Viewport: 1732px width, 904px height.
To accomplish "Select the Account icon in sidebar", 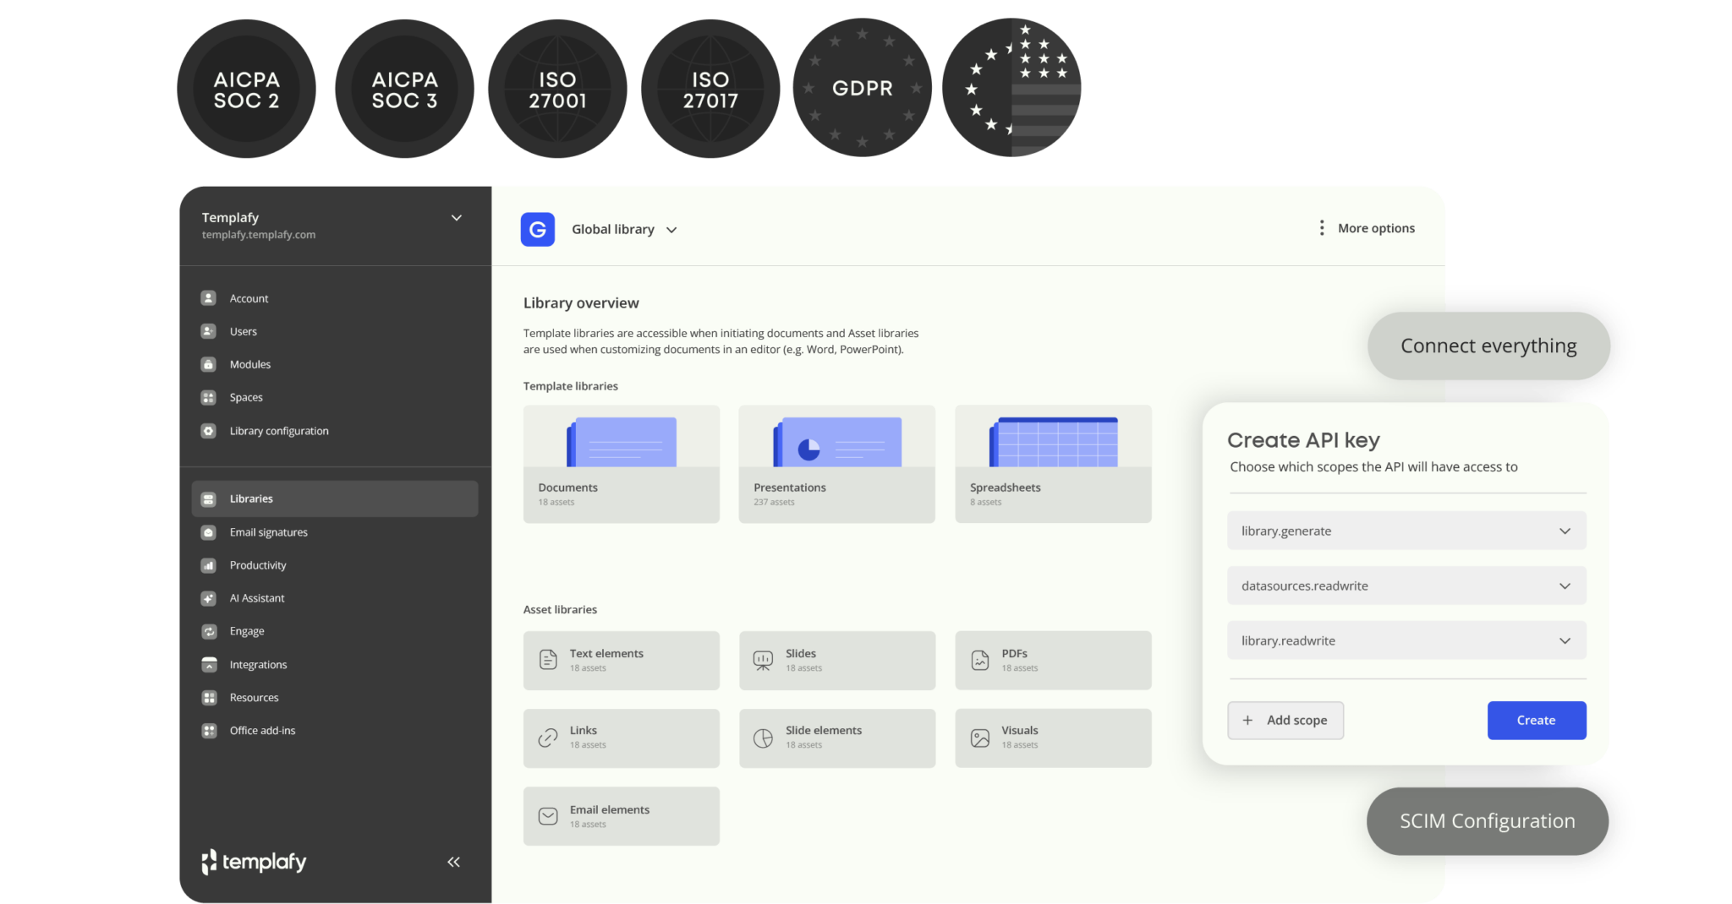I will pyautogui.click(x=208, y=297).
